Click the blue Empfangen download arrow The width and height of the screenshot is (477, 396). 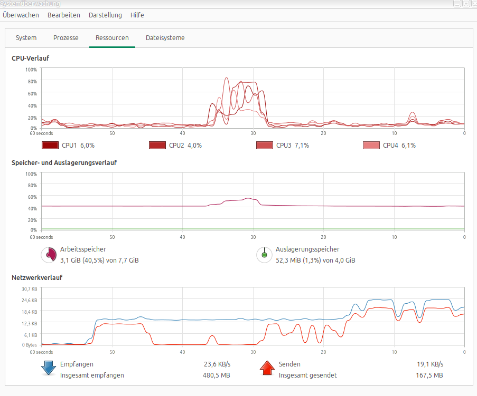pos(49,368)
